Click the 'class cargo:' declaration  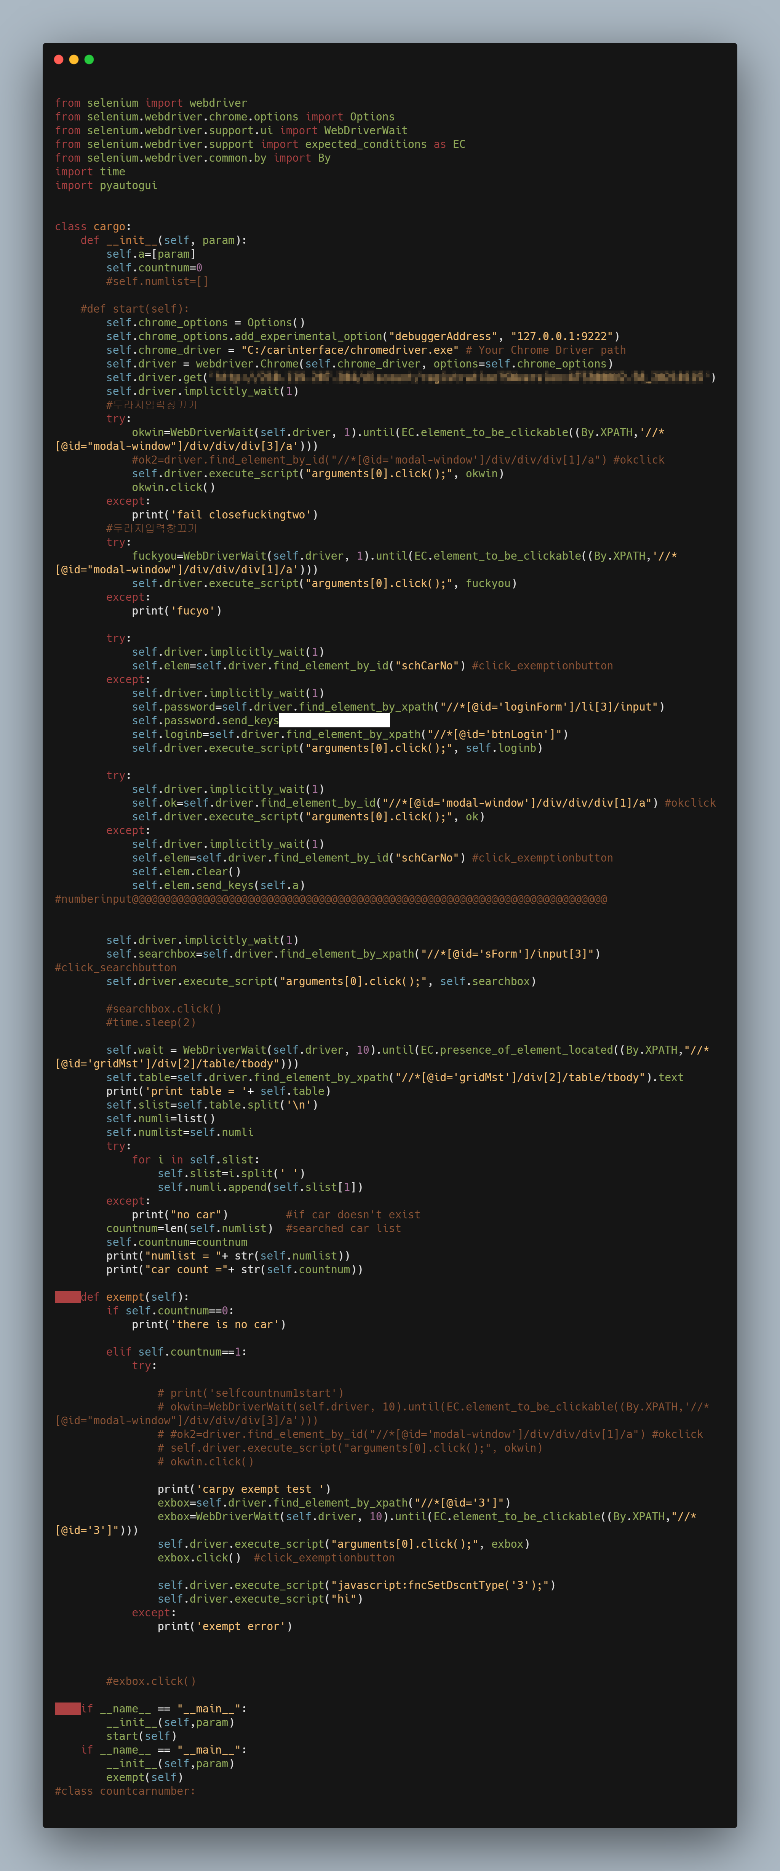pyautogui.click(x=93, y=226)
